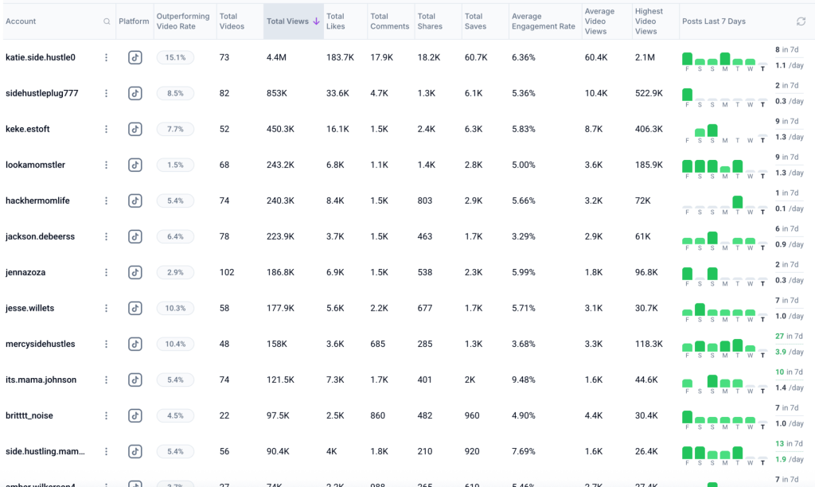The image size is (815, 487).
Task: Open the hackhermomlife account link
Action: 37,201
